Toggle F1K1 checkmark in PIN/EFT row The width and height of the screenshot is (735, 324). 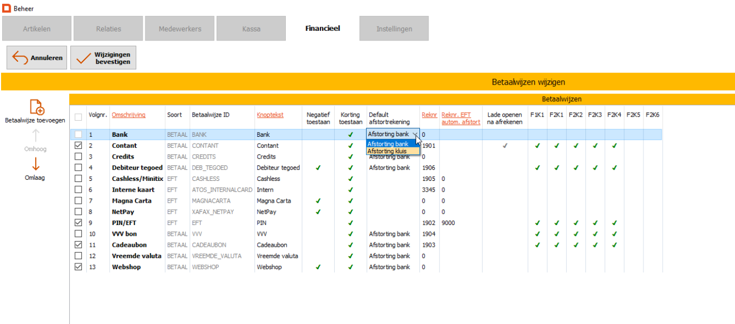[537, 223]
